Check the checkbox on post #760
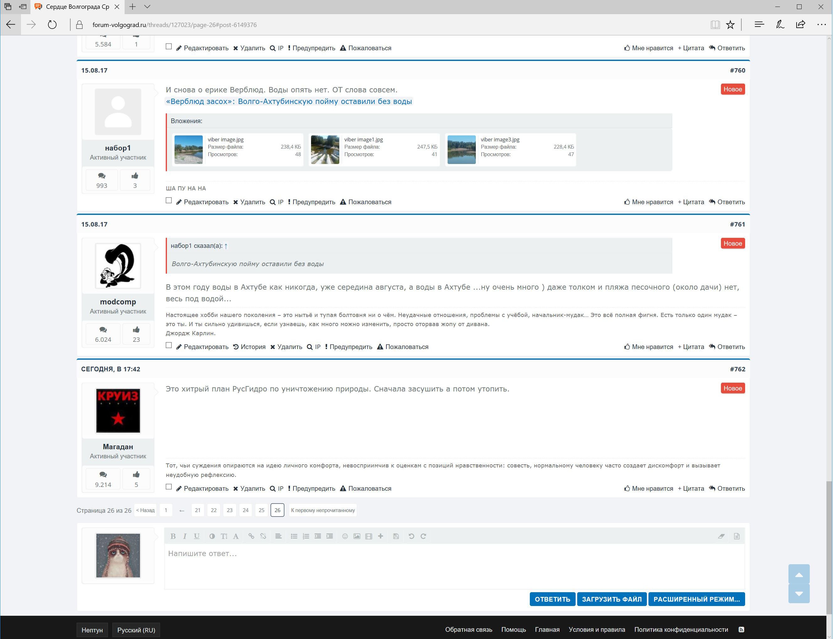The image size is (833, 639). pos(169,200)
